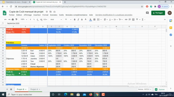Screen dimensions: 174x97
Task: Open Projet-A sheet tab menu arrow
Action: pos(39,89)
